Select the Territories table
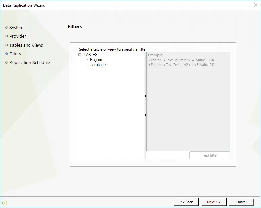Screen dimensions: 261x208 click(x=99, y=65)
